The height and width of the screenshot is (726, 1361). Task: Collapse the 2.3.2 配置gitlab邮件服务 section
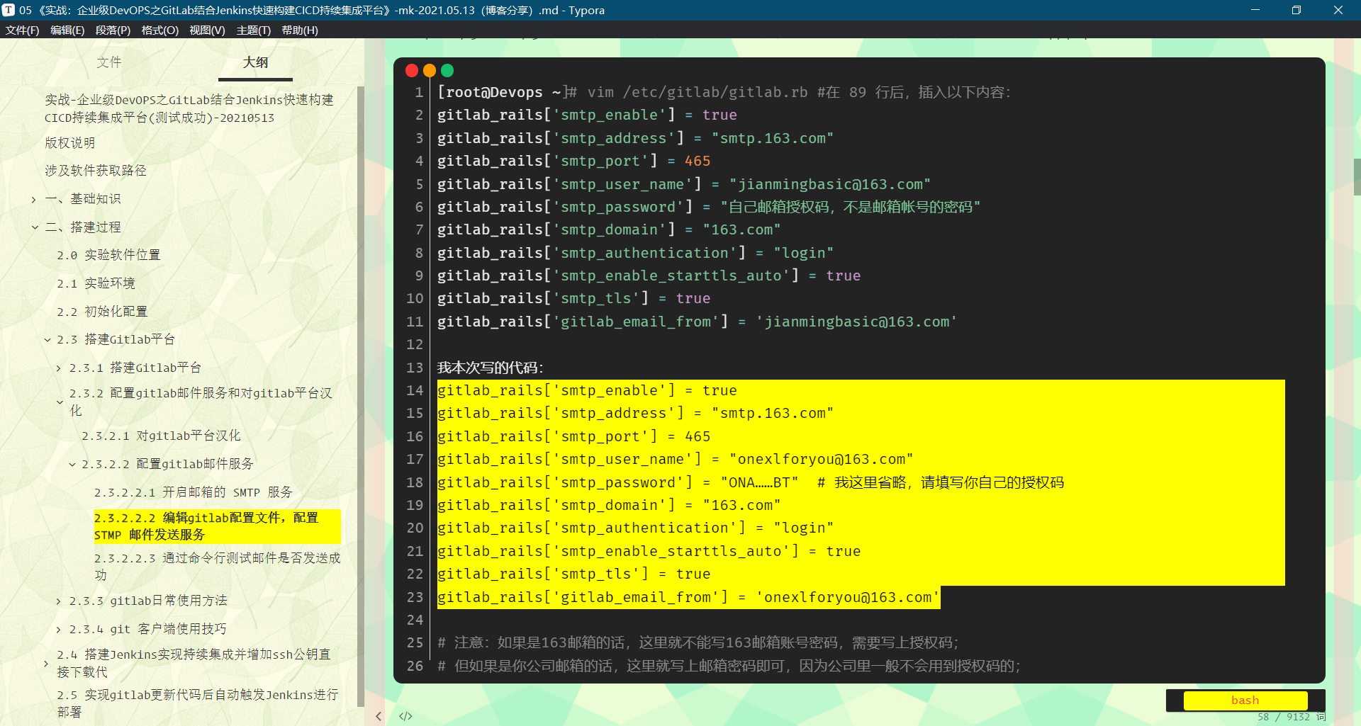pyautogui.click(x=60, y=402)
